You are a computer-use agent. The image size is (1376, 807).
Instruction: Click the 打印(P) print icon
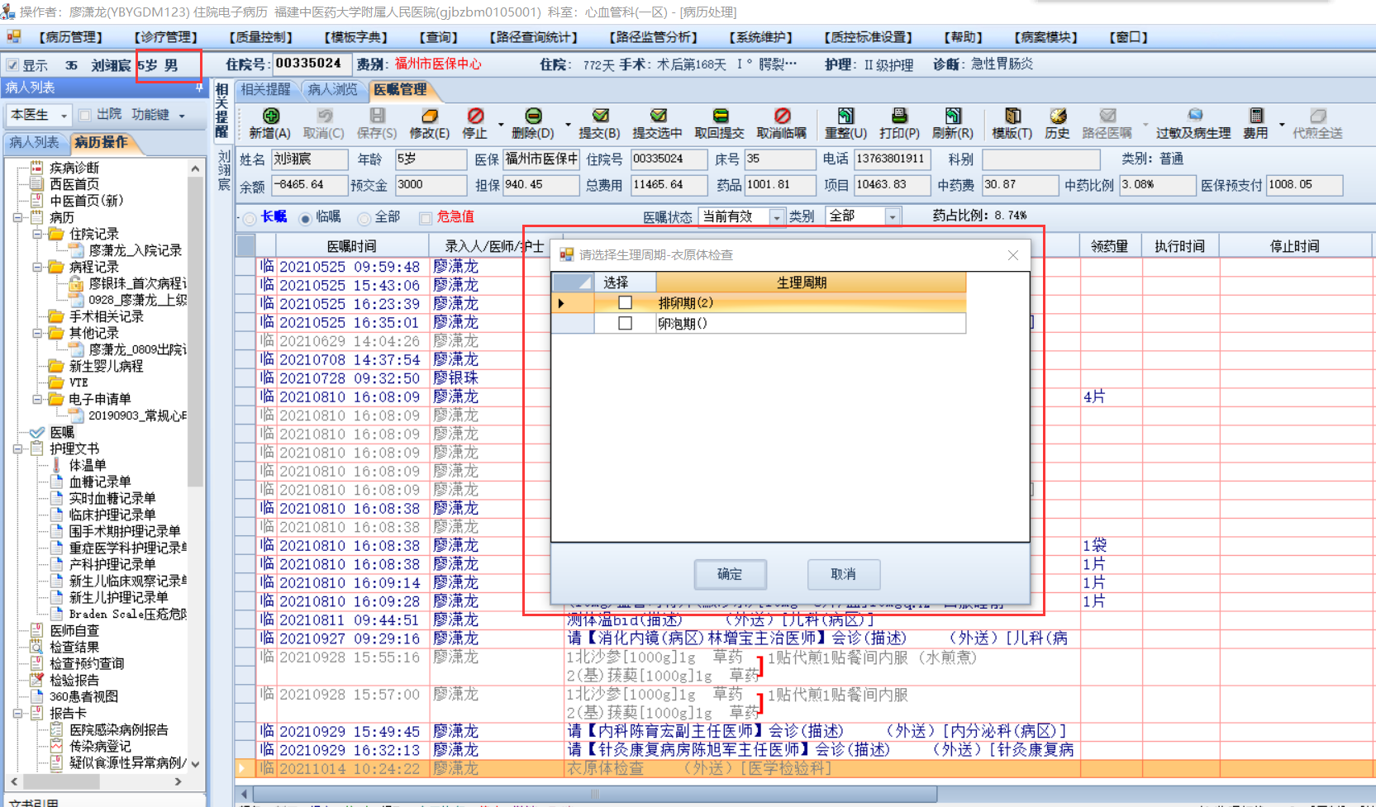899,116
